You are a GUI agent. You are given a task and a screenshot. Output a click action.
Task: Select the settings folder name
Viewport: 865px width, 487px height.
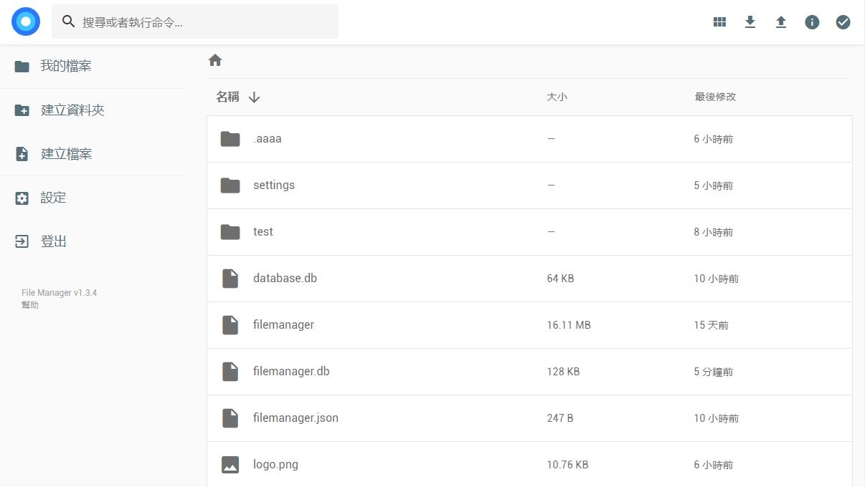pyautogui.click(x=274, y=185)
